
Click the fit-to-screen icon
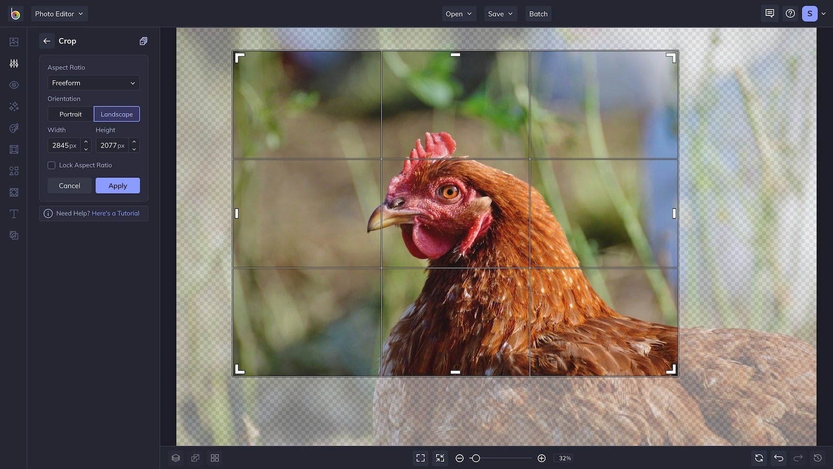[x=421, y=458]
